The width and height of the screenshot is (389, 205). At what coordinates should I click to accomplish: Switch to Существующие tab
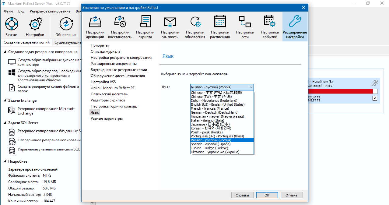click(x=68, y=42)
